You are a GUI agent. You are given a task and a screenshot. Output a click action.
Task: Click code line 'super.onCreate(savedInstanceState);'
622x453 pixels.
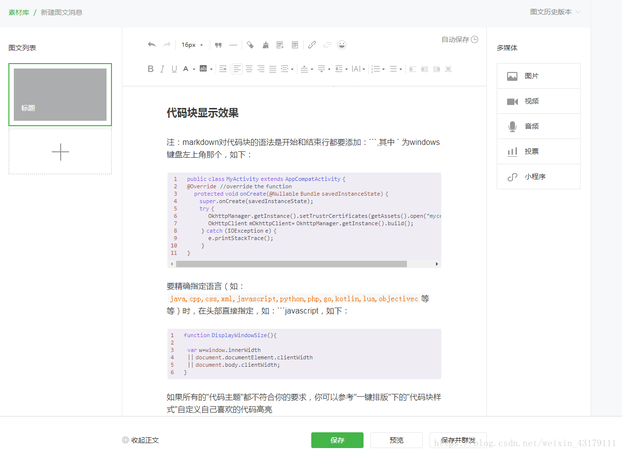pos(256,201)
